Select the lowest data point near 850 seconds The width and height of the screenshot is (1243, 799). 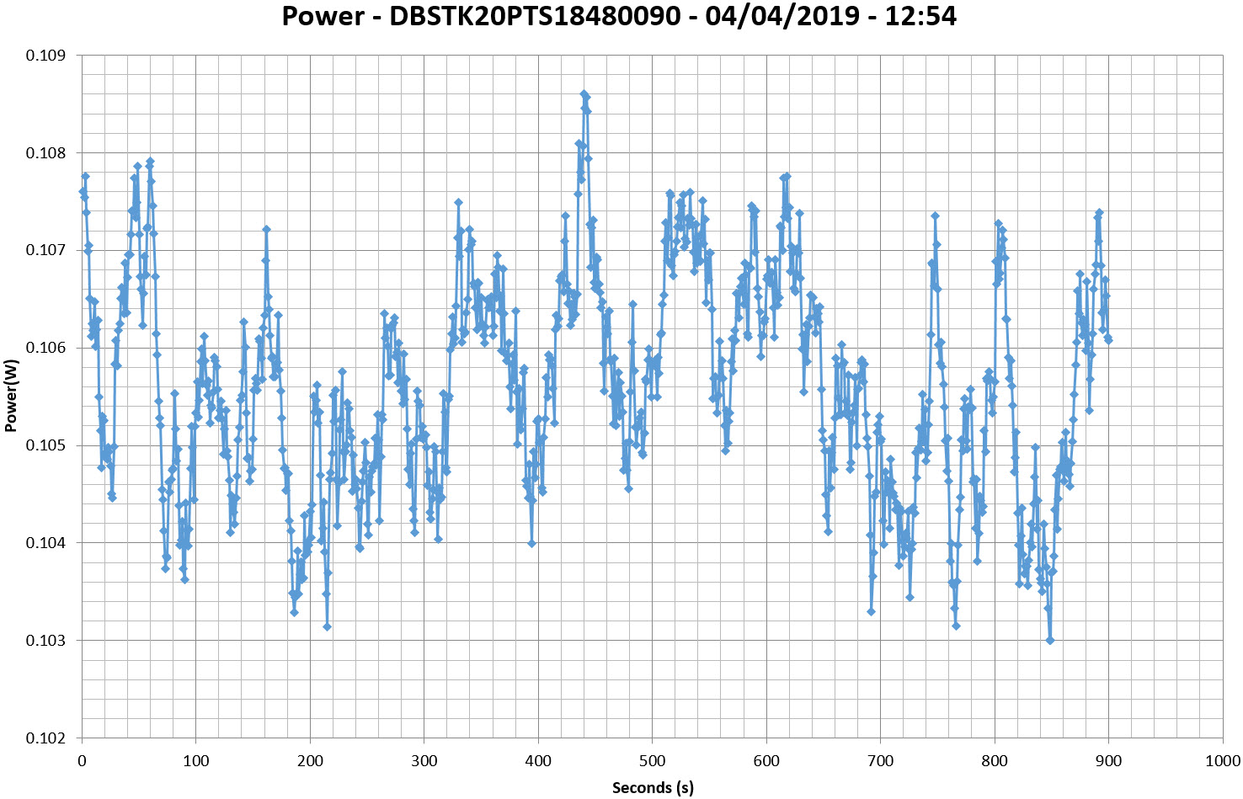coord(1050,641)
